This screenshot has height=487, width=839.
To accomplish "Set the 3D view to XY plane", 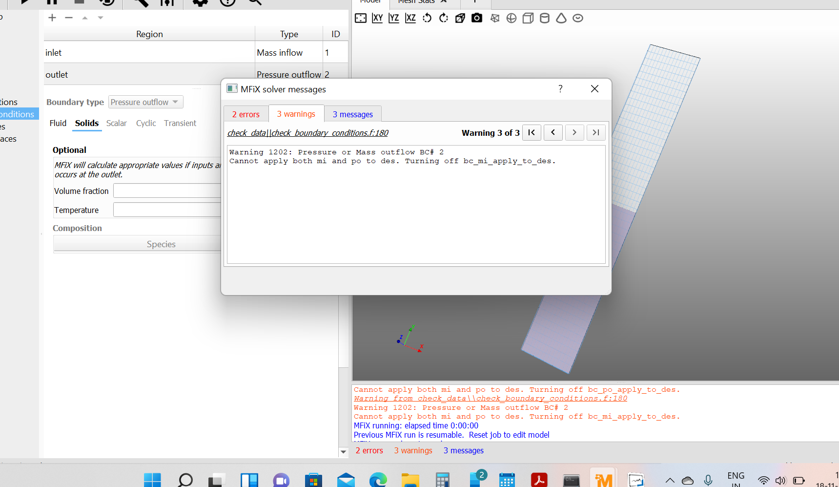I will coord(377,18).
